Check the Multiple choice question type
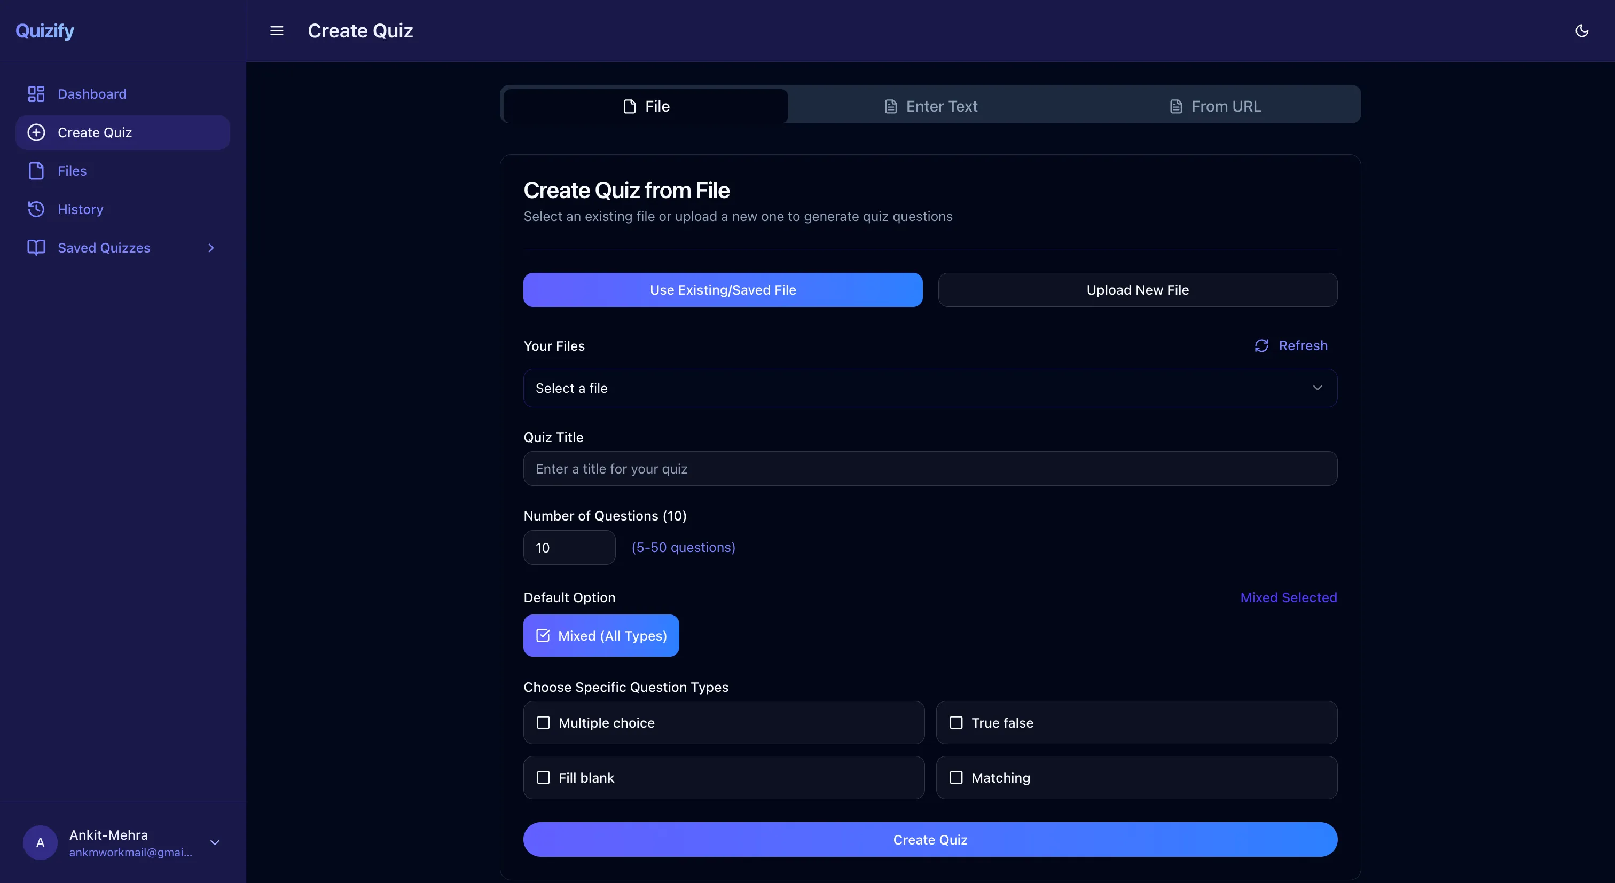The height and width of the screenshot is (883, 1615). click(543, 722)
